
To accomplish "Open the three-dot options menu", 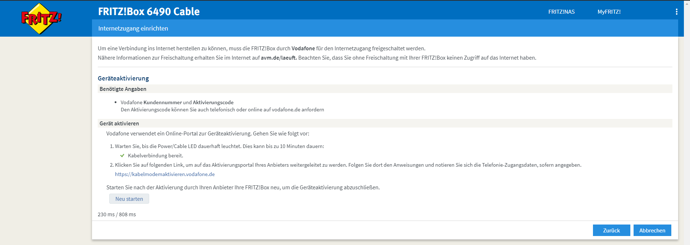I will tap(677, 12).
